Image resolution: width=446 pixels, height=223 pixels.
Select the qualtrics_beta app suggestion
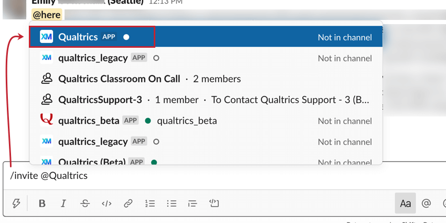(x=89, y=121)
